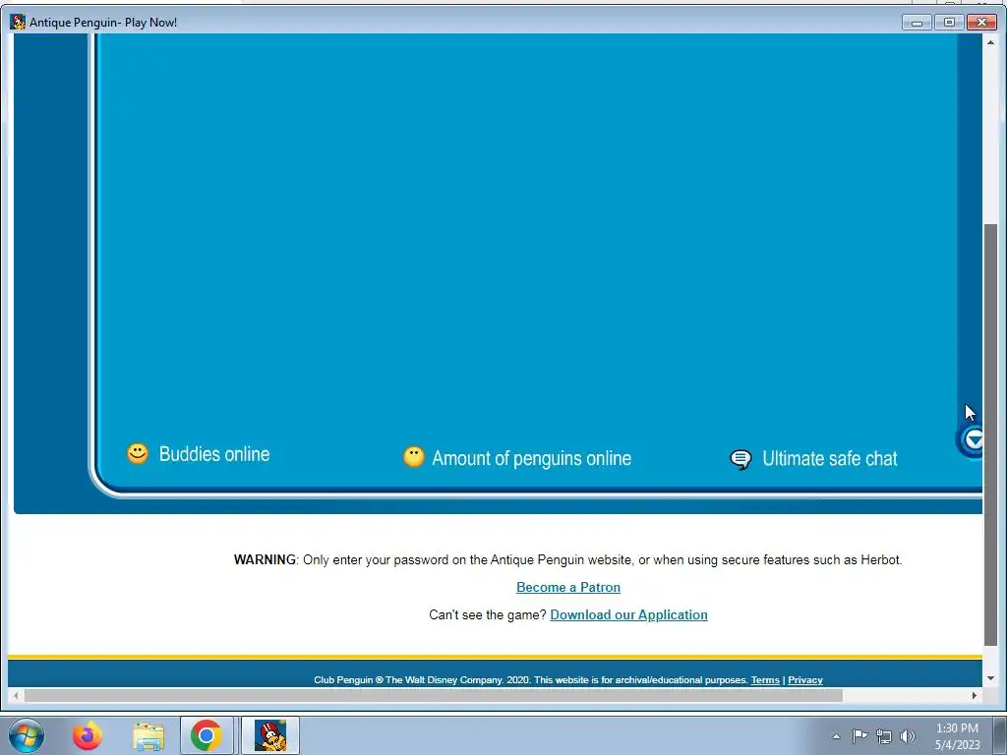Open Windows Explorer from the taskbar
Image resolution: width=1007 pixels, height=755 pixels.
click(148, 735)
